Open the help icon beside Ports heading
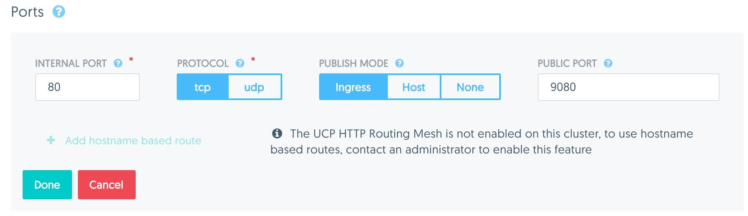This screenshot has width=748, height=216. tap(59, 12)
